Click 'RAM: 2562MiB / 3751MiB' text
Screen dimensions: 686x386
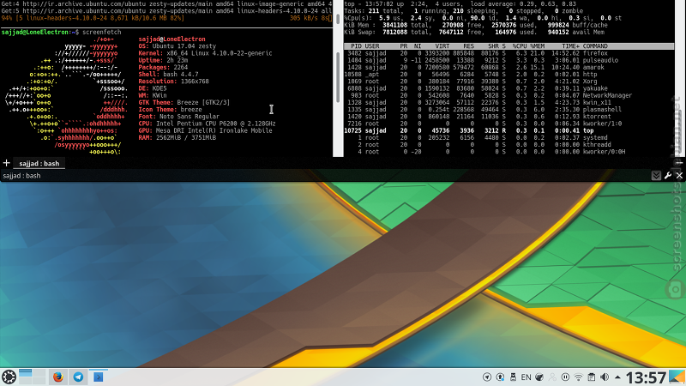click(x=178, y=137)
